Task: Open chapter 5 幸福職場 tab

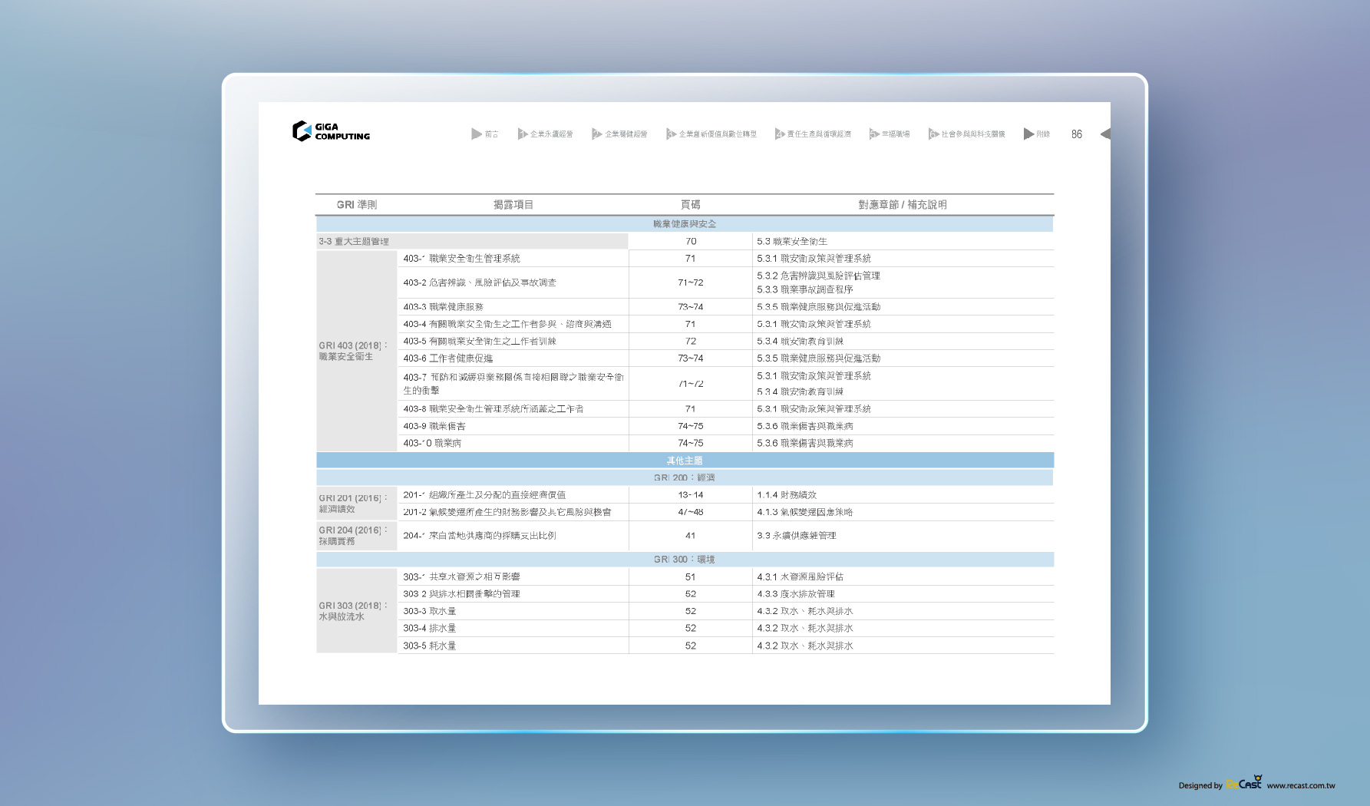Action: coord(890,134)
